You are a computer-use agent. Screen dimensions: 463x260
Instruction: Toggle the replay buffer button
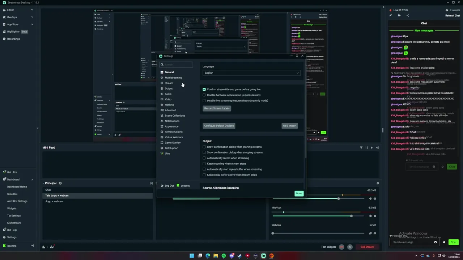(x=350, y=247)
